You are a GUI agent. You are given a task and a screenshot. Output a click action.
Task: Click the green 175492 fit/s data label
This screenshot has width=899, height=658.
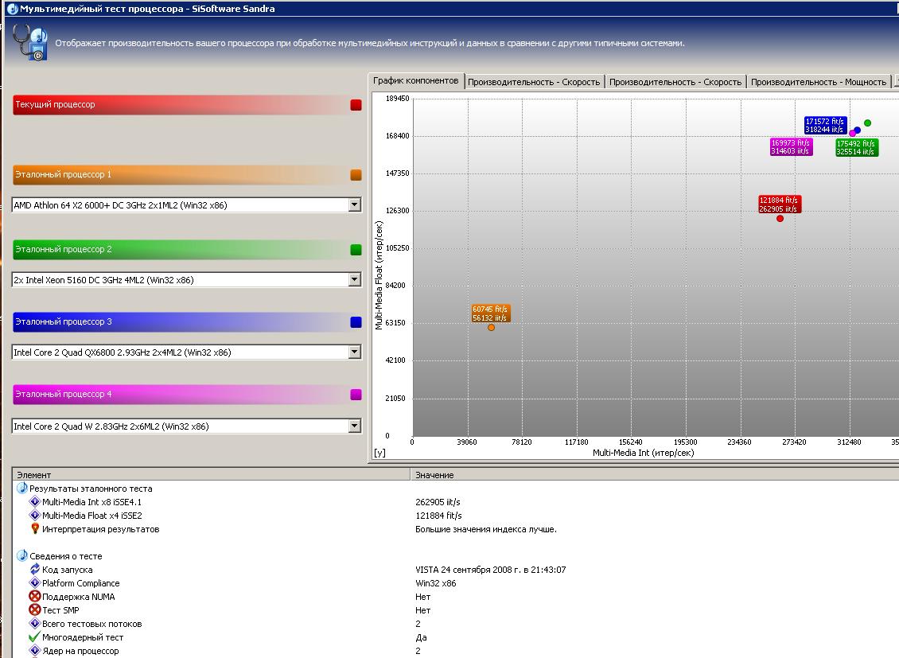(x=857, y=148)
